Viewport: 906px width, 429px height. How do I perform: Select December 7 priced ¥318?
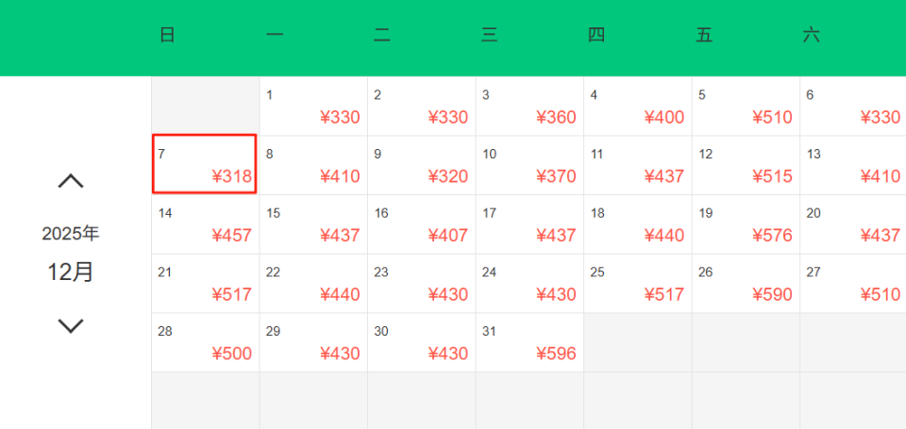205,165
